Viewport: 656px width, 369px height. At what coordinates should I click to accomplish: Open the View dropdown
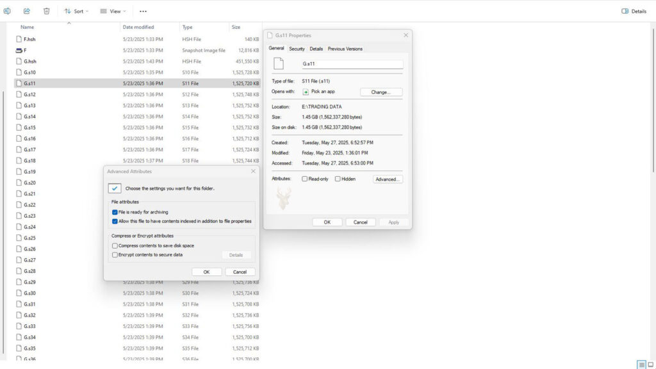(x=113, y=12)
